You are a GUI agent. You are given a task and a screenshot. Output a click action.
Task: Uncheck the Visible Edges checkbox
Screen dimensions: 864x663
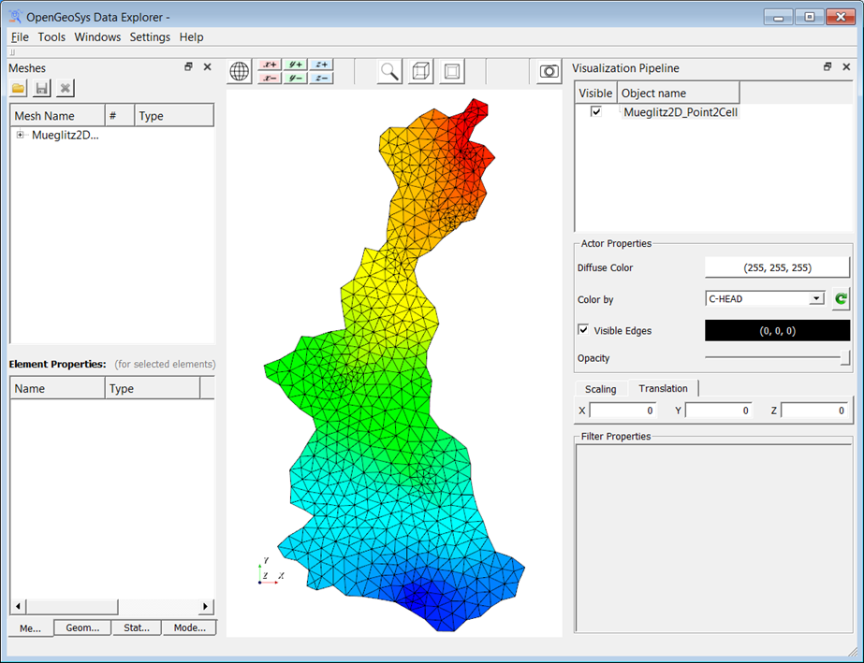[x=584, y=330]
